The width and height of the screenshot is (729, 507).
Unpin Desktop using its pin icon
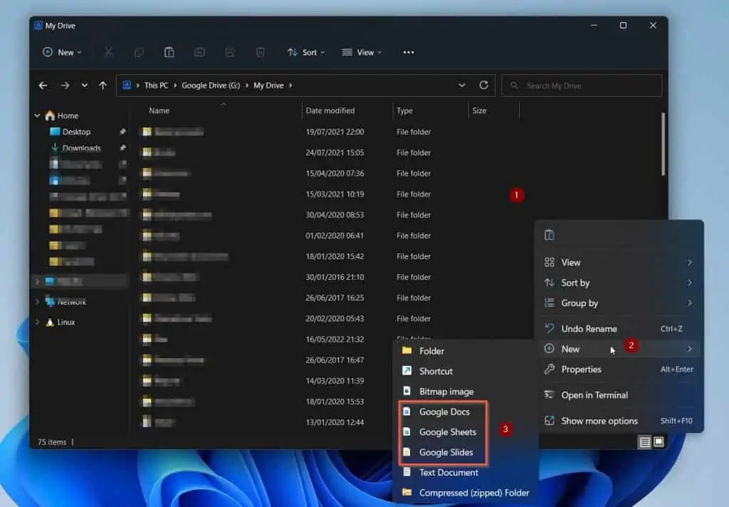click(x=122, y=132)
